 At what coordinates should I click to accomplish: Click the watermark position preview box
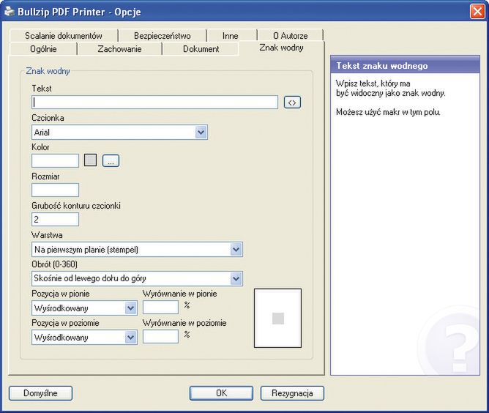pyautogui.click(x=278, y=318)
